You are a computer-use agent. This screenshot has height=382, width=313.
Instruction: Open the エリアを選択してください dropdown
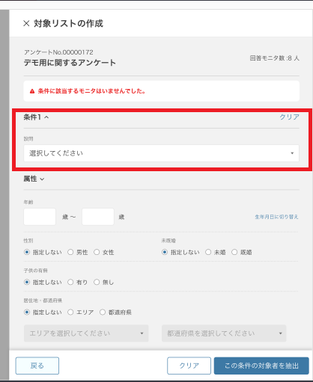pyautogui.click(x=86, y=333)
